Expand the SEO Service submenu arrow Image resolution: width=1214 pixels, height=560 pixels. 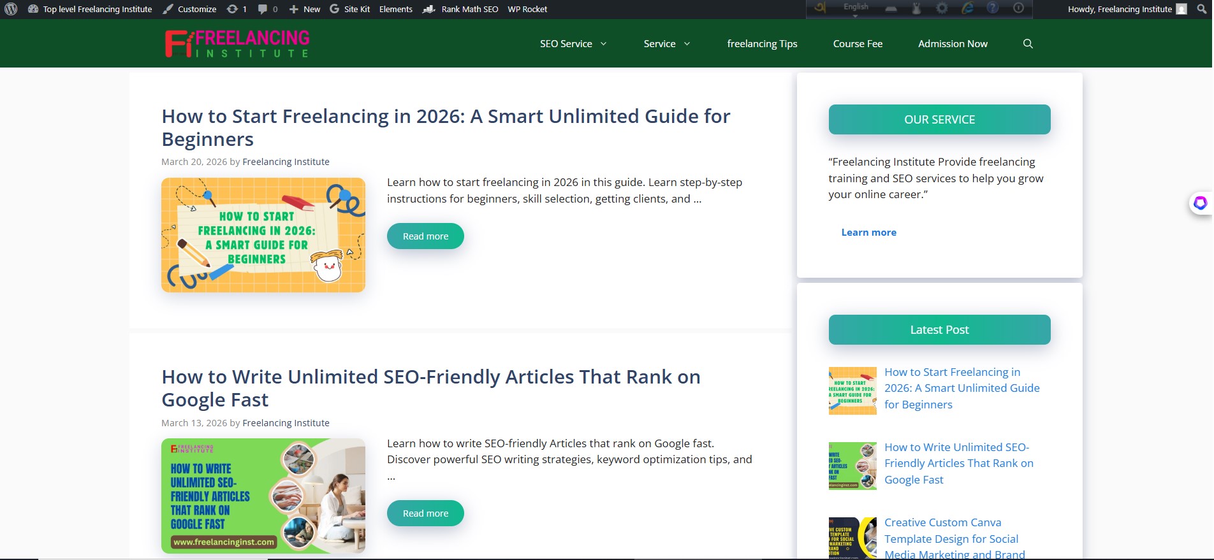603,43
